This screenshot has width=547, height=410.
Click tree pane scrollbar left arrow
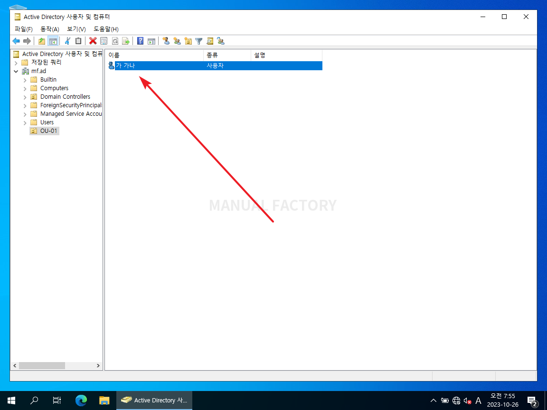15,366
